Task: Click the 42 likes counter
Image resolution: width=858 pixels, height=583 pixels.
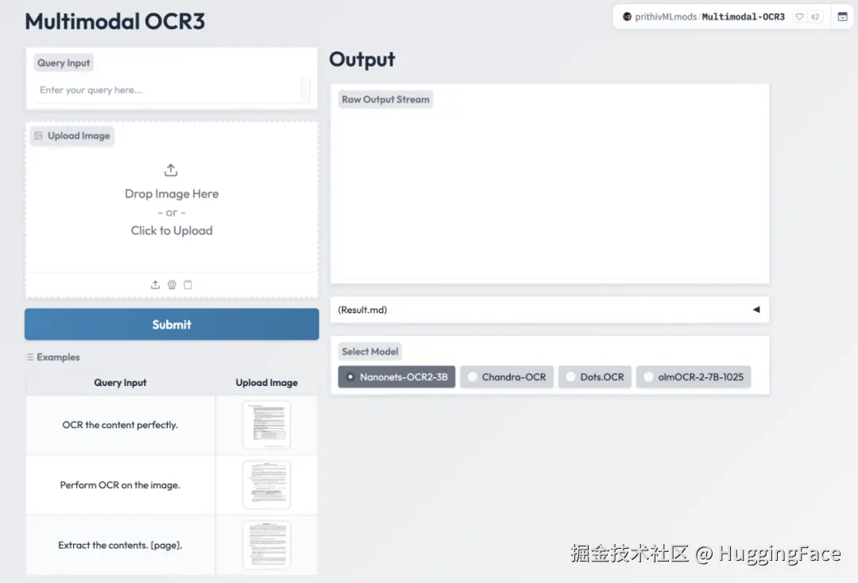Action: pos(815,17)
